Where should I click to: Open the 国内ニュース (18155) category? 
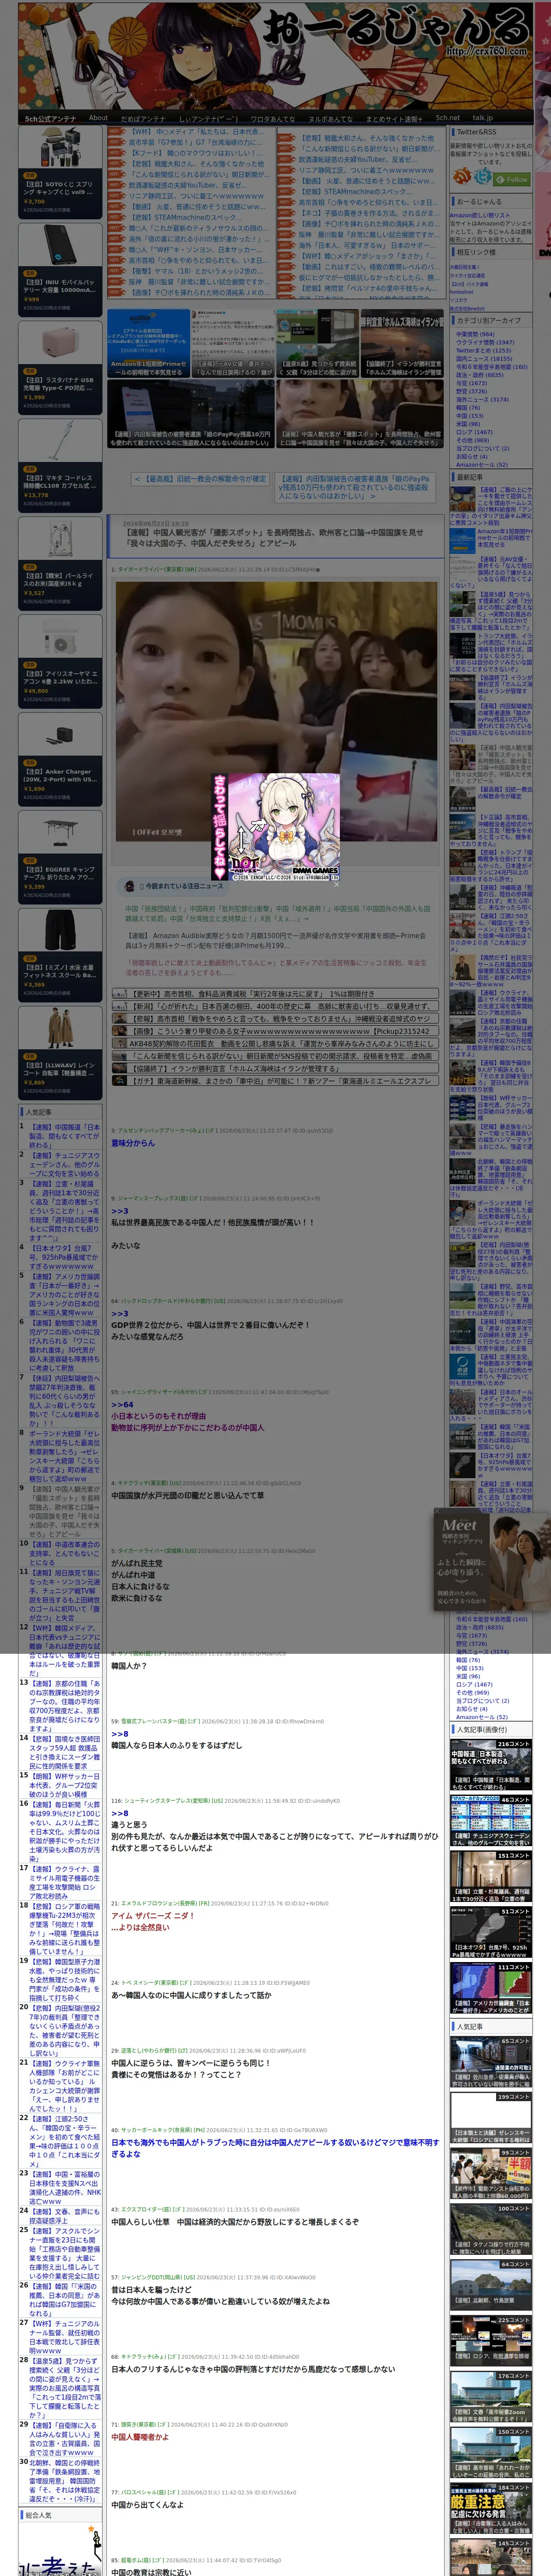pos(484,358)
